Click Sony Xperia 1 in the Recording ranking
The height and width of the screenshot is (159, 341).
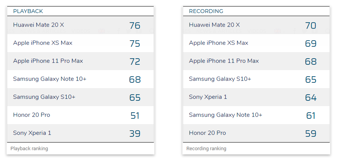(208, 97)
